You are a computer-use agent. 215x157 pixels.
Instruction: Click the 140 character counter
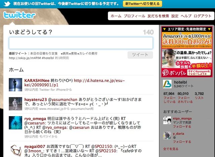148,32
